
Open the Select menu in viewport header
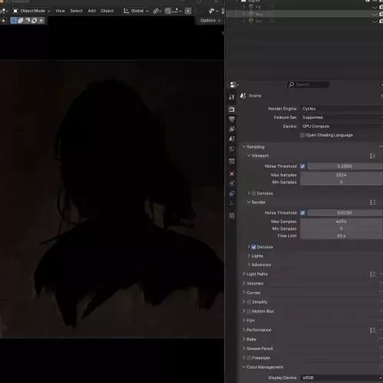pyautogui.click(x=76, y=11)
